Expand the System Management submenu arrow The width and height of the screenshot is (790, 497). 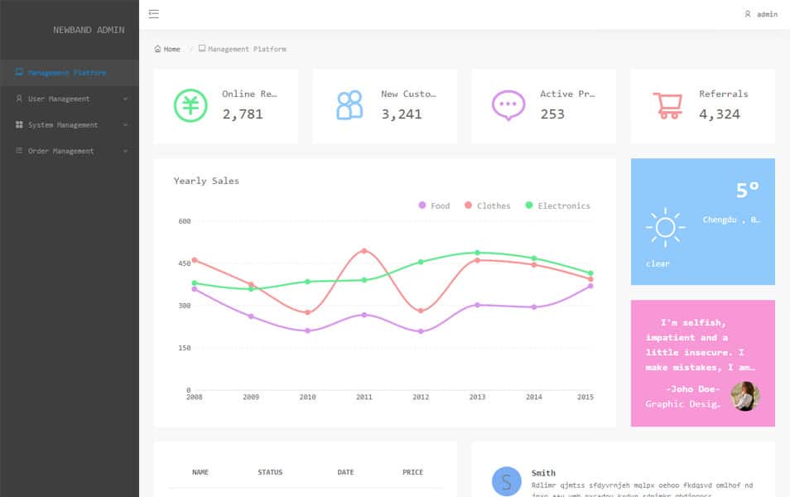pos(125,125)
